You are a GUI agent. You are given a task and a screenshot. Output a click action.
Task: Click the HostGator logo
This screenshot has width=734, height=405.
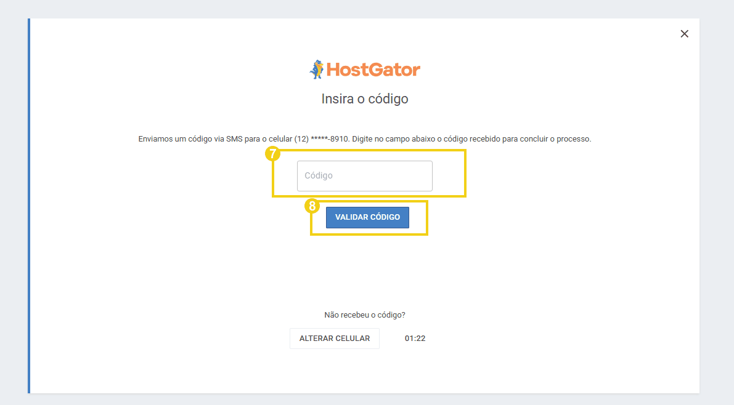pos(365,69)
